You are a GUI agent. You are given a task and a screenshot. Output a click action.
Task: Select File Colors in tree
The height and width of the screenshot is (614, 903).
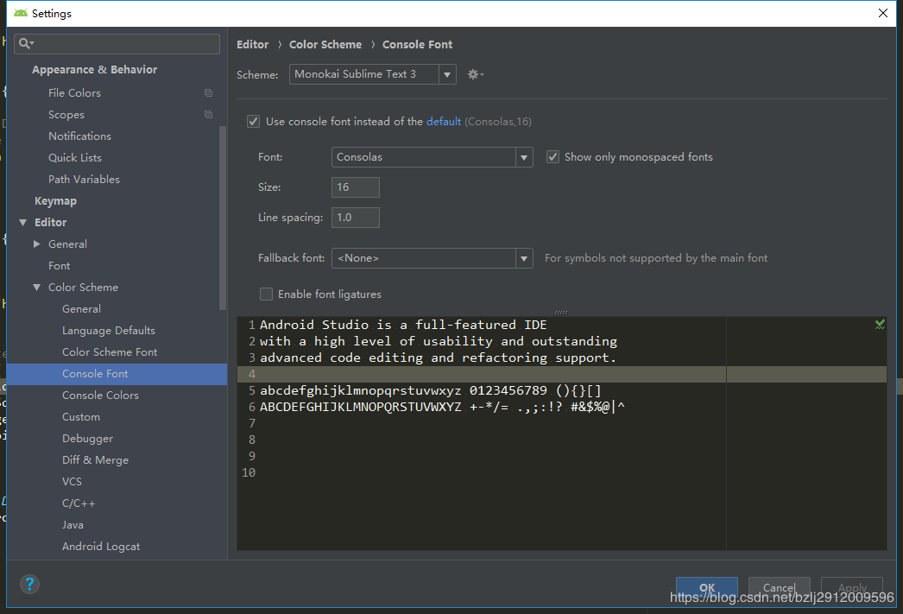[x=74, y=92]
